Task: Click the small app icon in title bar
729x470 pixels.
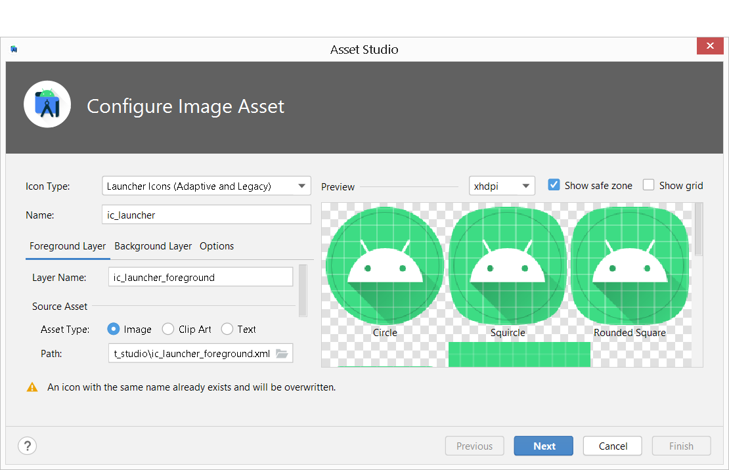Action: [x=14, y=49]
